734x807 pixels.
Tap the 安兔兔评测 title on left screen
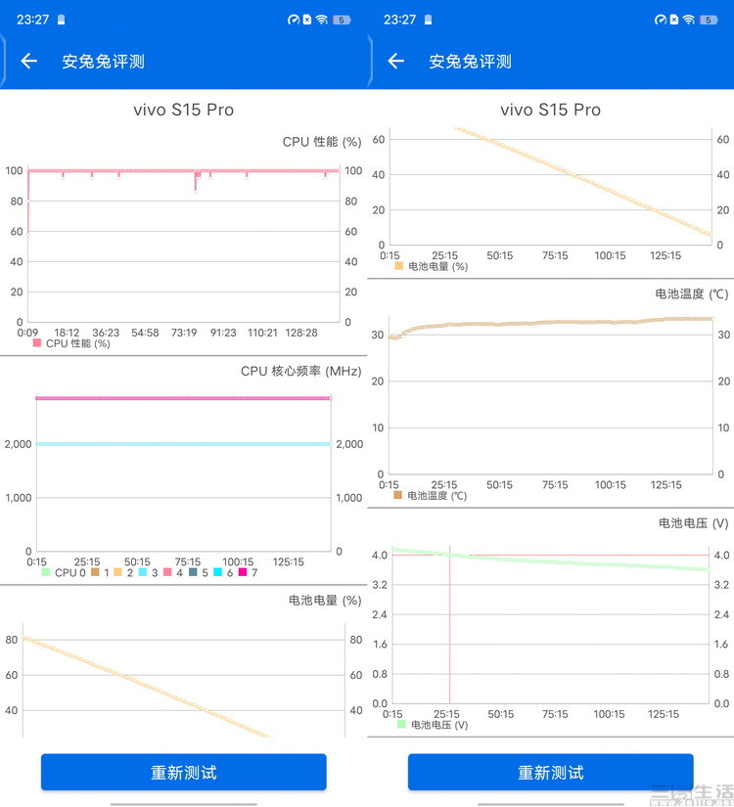[x=103, y=62]
